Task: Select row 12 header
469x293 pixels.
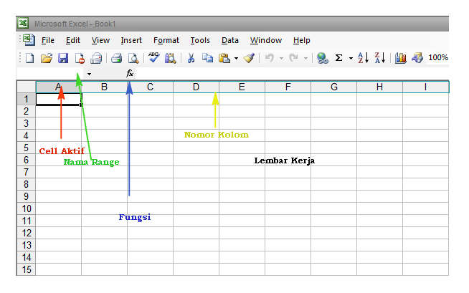Action: point(26,233)
